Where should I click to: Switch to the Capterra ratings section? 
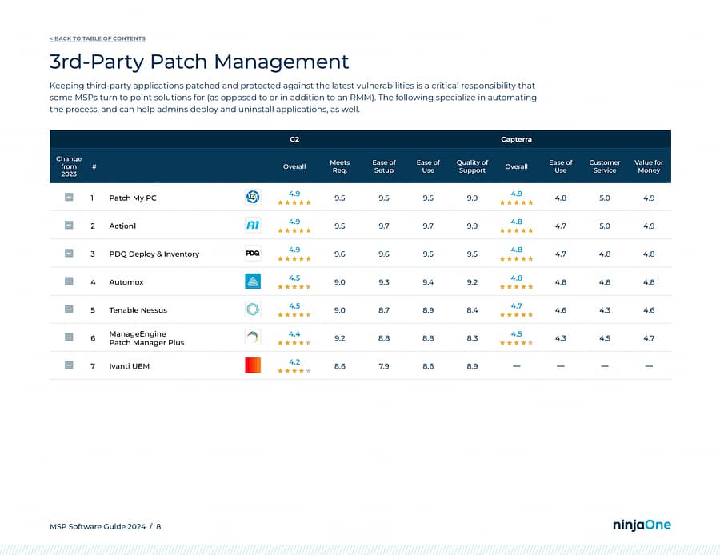(x=516, y=138)
